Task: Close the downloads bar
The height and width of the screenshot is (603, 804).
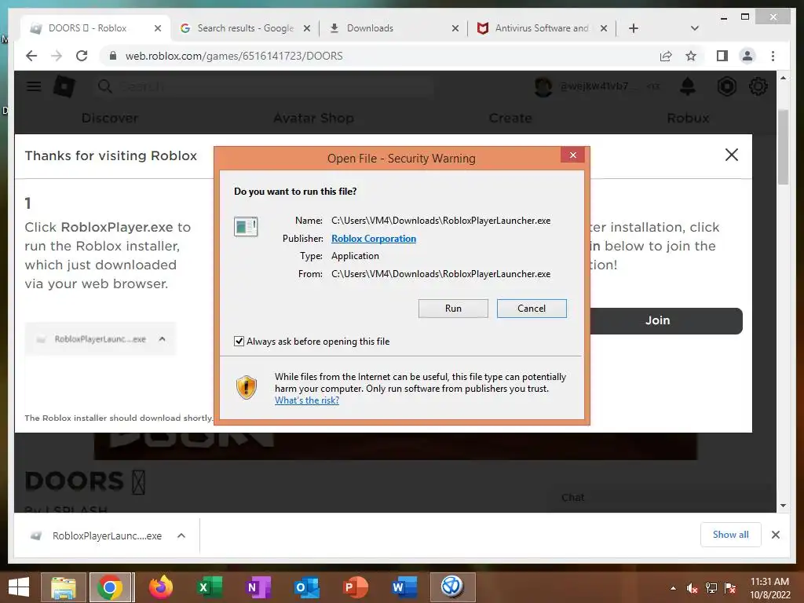Action: 775,535
